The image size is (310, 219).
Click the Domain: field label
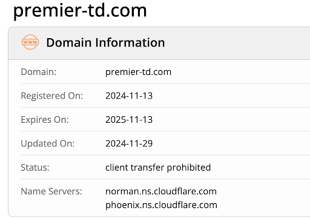[x=39, y=72]
